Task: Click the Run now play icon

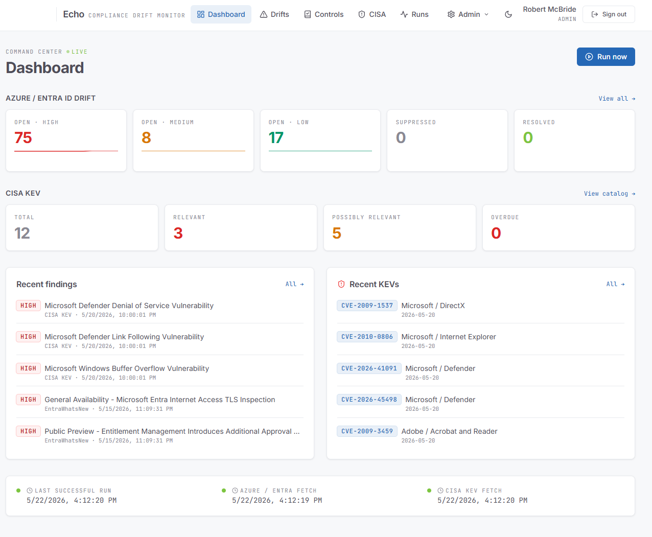Action: click(x=589, y=57)
